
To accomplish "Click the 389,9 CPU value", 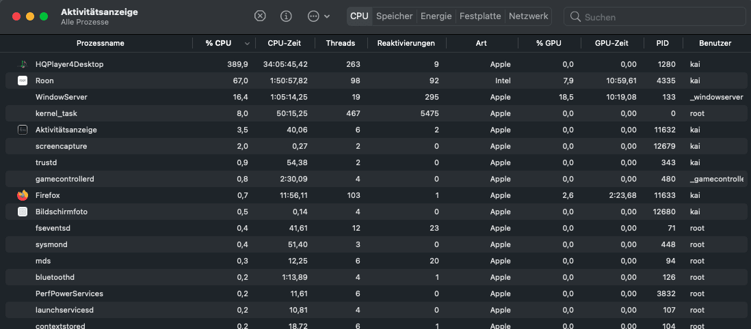I will [x=237, y=64].
